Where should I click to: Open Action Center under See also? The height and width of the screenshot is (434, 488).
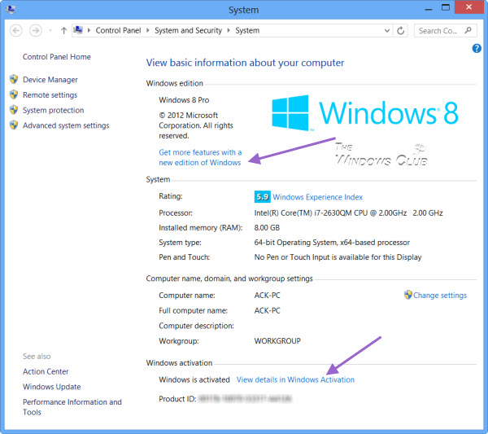coord(46,371)
